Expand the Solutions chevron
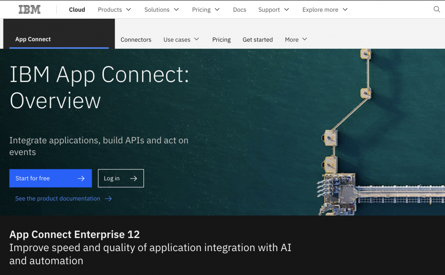The image size is (445, 275). tap(176, 10)
